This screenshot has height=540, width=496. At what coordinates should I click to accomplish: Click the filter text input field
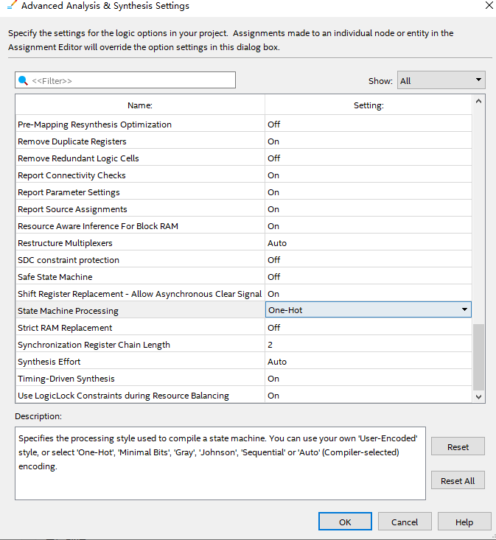[x=133, y=80]
